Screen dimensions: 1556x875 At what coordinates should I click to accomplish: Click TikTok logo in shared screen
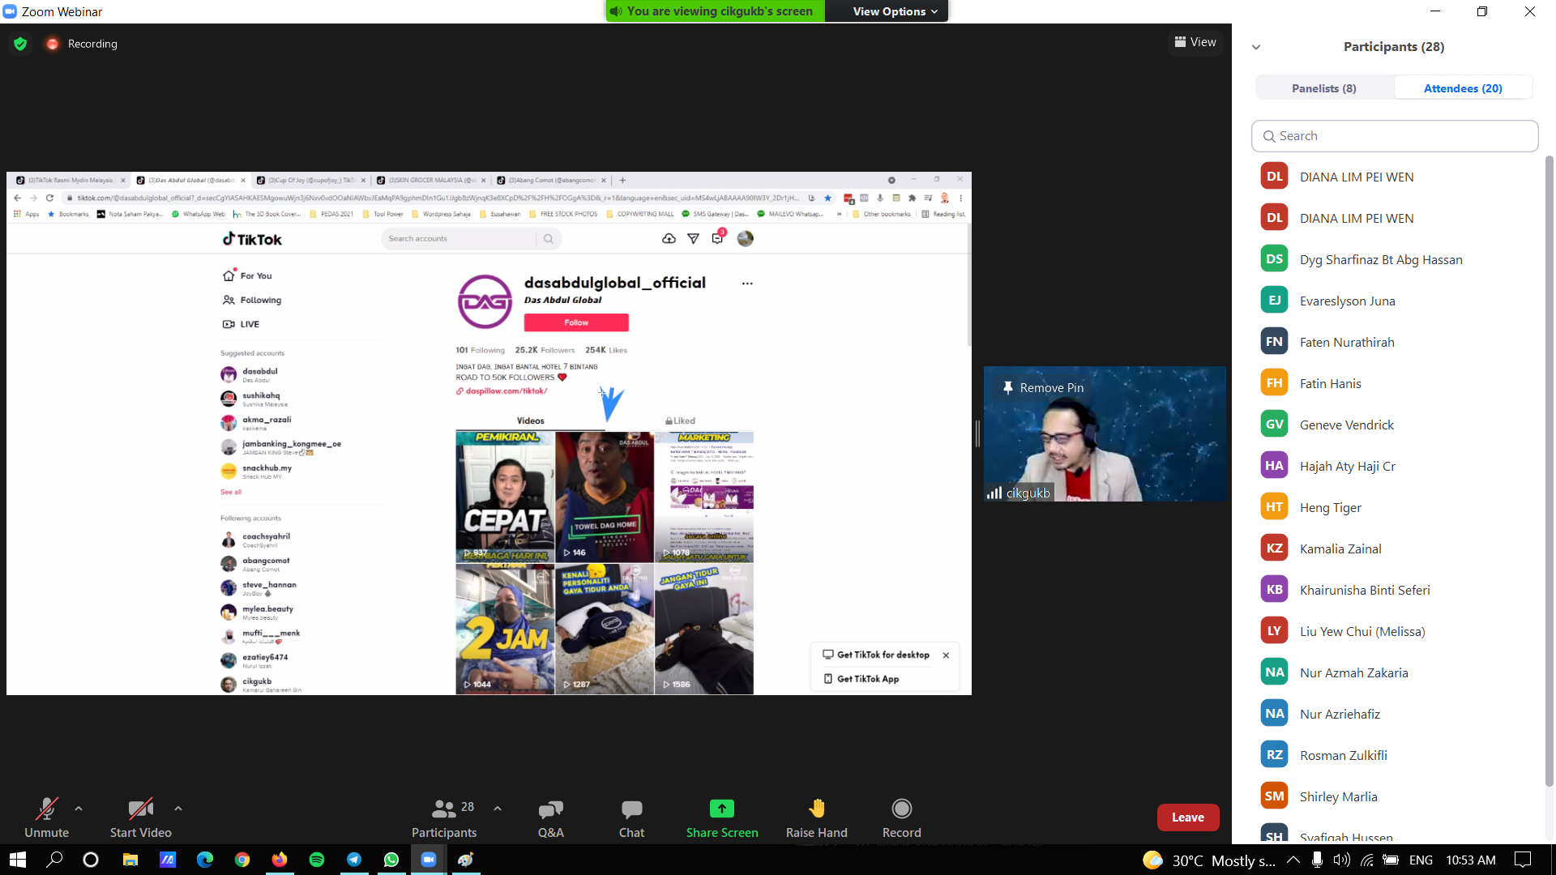click(252, 239)
